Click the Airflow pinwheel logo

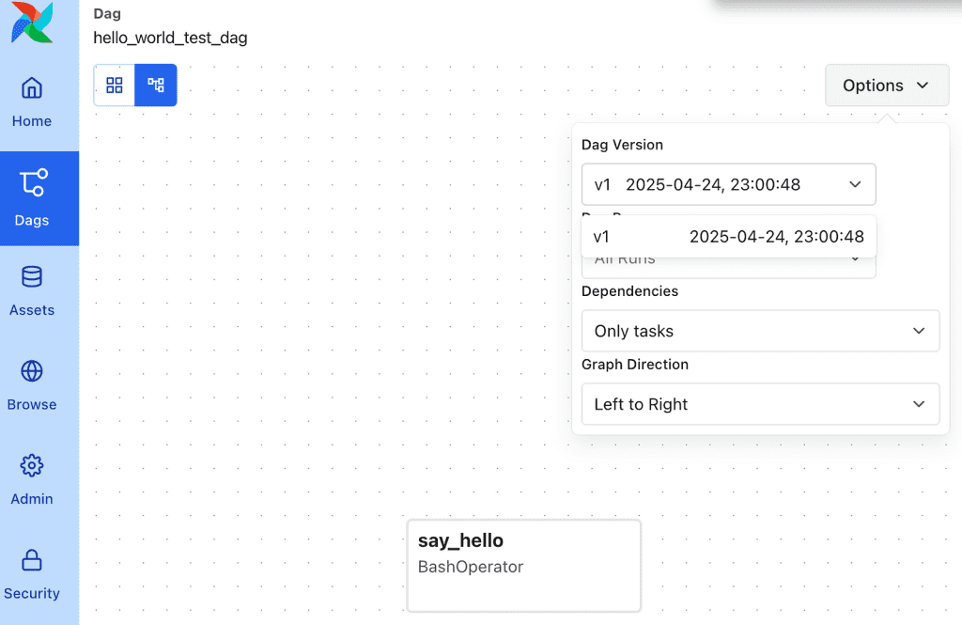coord(32,23)
